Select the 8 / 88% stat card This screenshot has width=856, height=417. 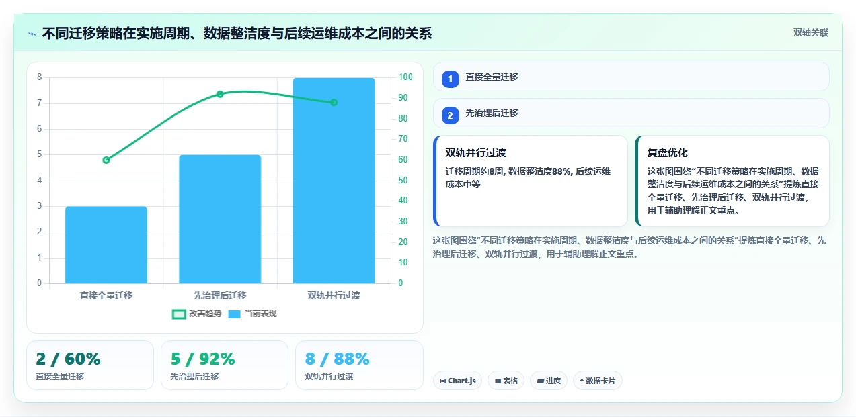tap(359, 365)
